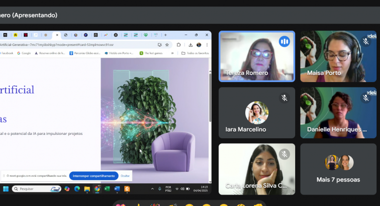Open Chrome downloads from the toolbar
This screenshot has width=380, height=206.
point(190,44)
